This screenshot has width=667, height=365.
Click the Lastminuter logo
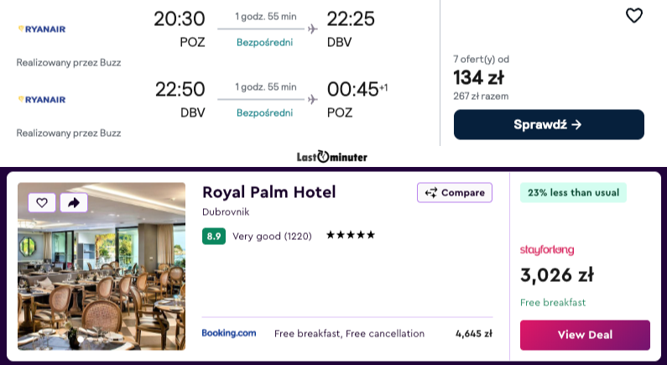click(332, 157)
